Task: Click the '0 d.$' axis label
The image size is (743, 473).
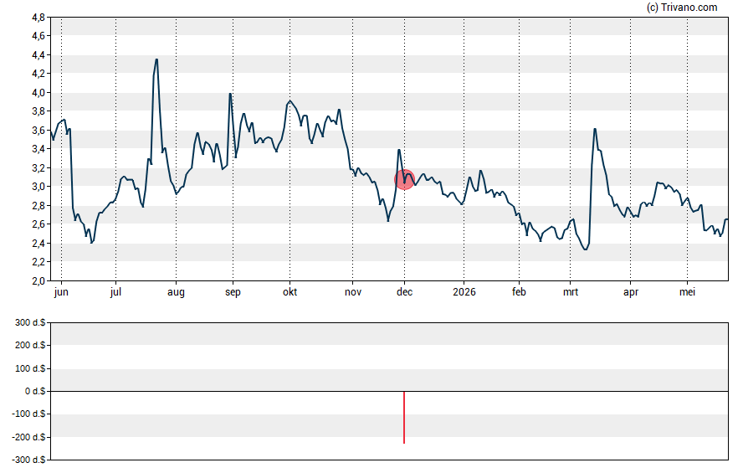Action: pyautogui.click(x=35, y=392)
